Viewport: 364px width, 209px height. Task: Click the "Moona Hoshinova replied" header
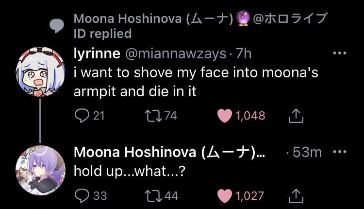pyautogui.click(x=199, y=26)
